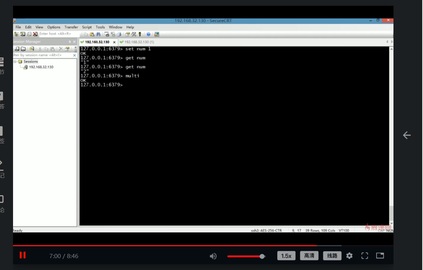Close the Session Manager panel
Viewport: 423px width, 270px height.
pyautogui.click(x=74, y=41)
